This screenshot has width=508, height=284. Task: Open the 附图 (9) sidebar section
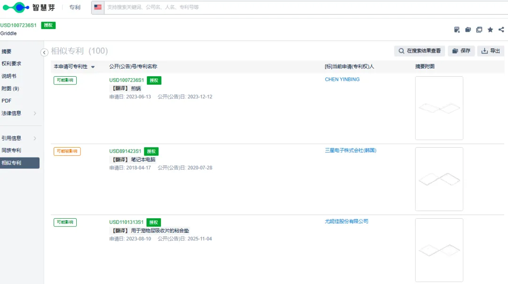(x=10, y=88)
